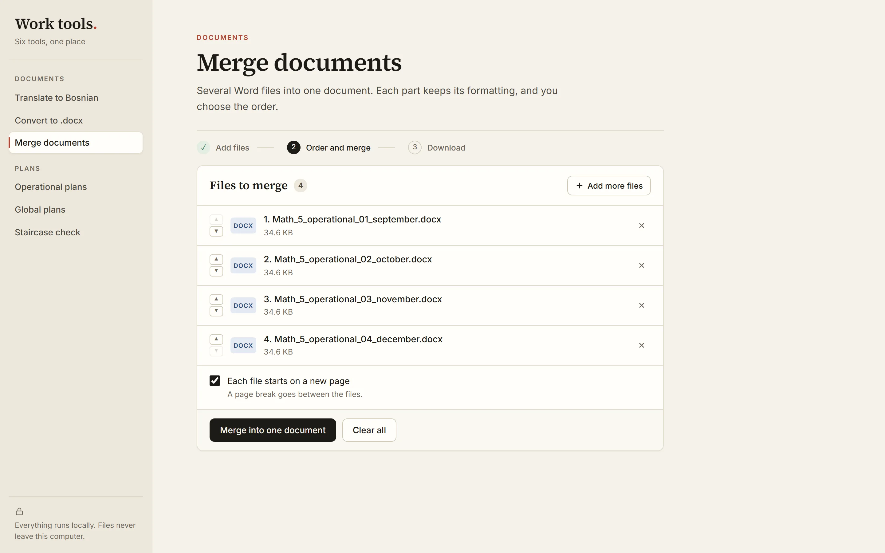Click the Files to merge heading
Screen dimensions: 885x553
click(249, 186)
